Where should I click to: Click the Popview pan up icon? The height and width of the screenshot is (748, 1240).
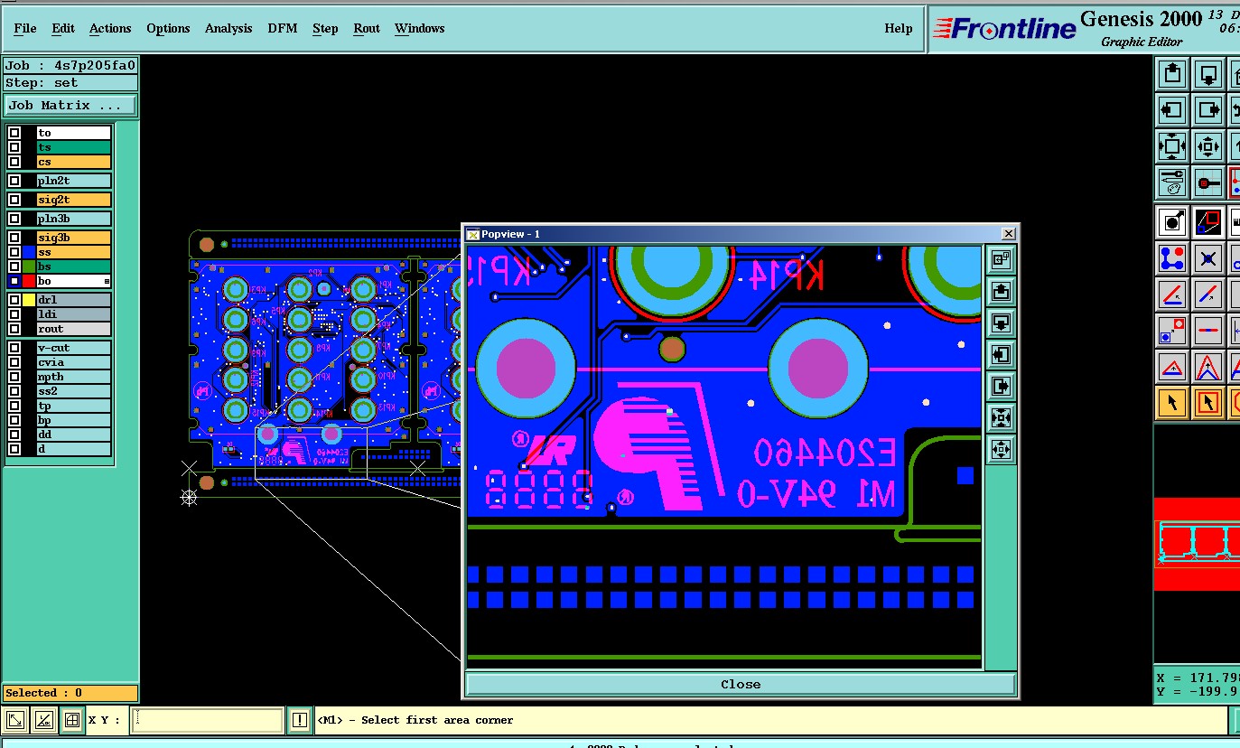pos(1001,292)
